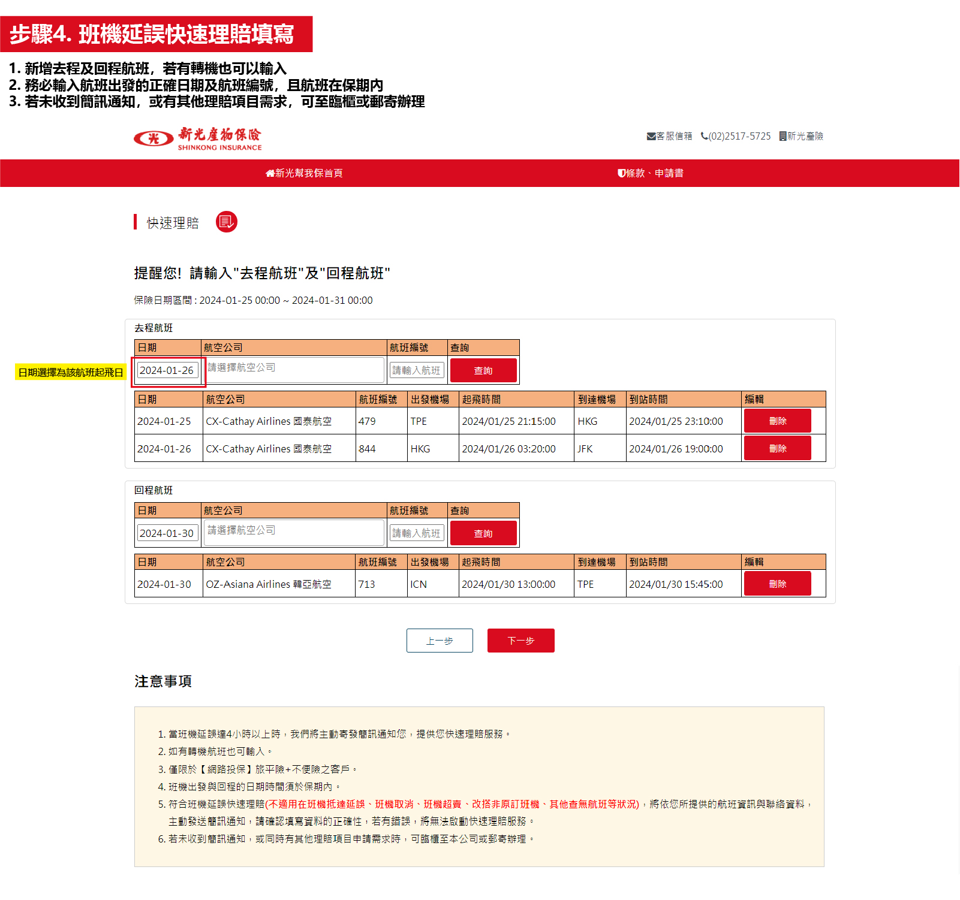Open return airline 請選擇航空公司 dropdown
This screenshot has width=960, height=900.
coord(294,533)
